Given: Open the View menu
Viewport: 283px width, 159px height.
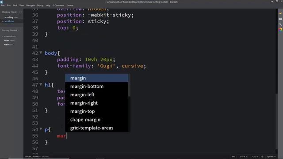Looking at the screenshot, I should pos(22,5).
